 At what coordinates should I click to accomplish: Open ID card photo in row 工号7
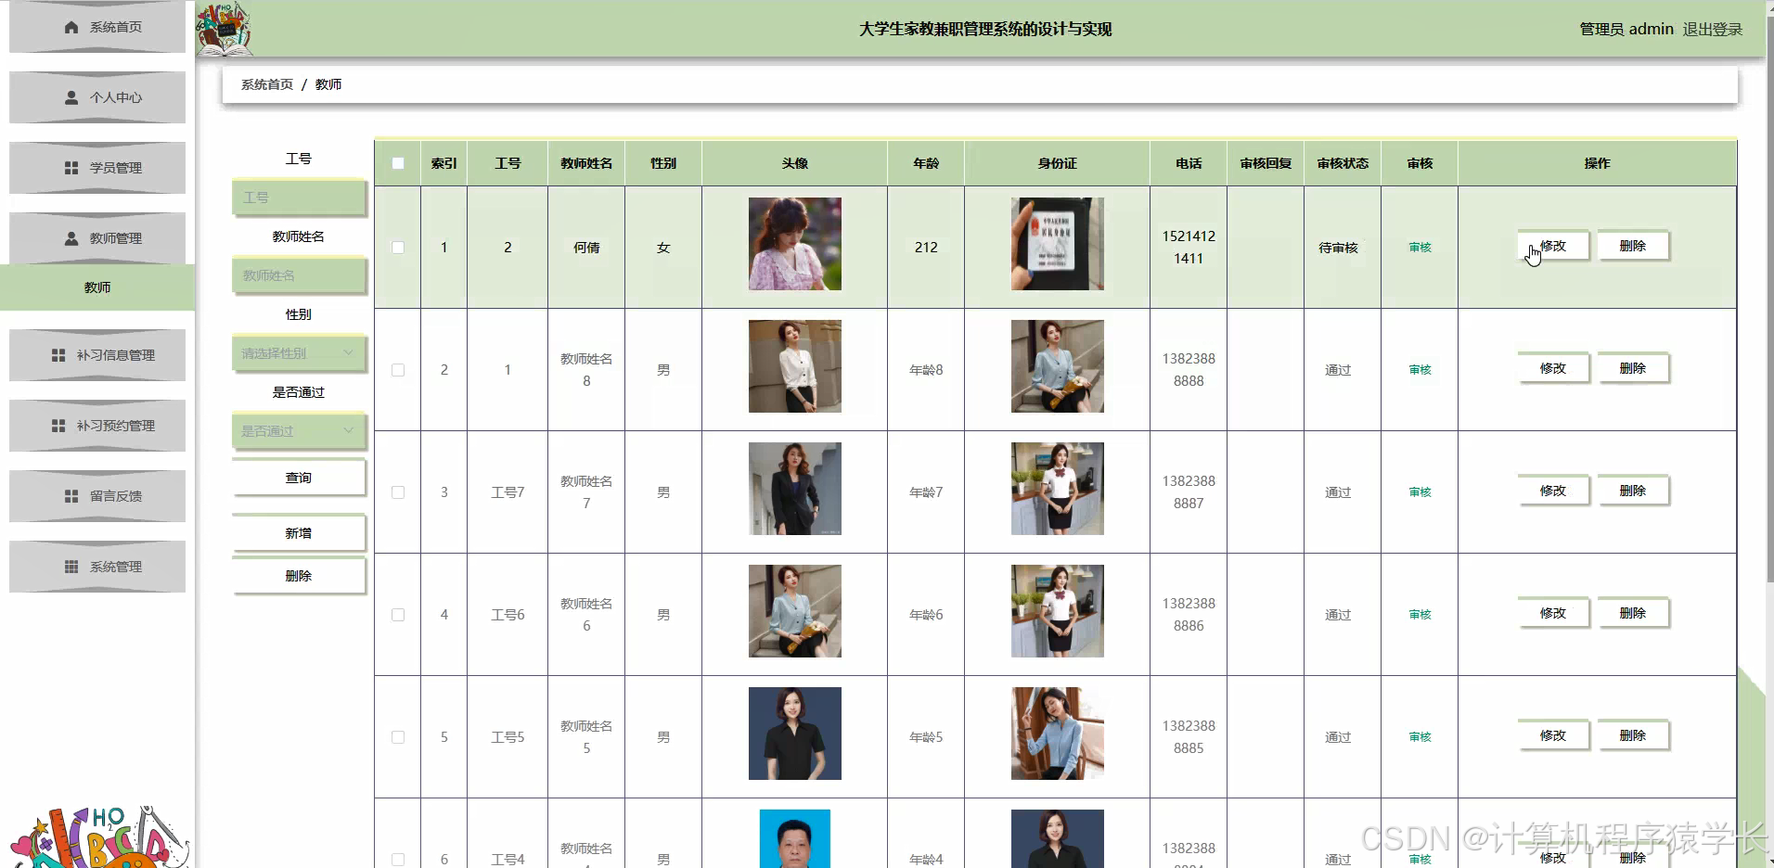[x=1058, y=489]
